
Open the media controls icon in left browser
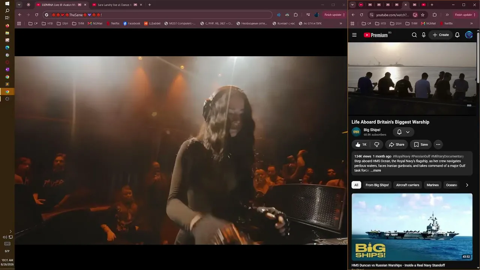coord(308,15)
